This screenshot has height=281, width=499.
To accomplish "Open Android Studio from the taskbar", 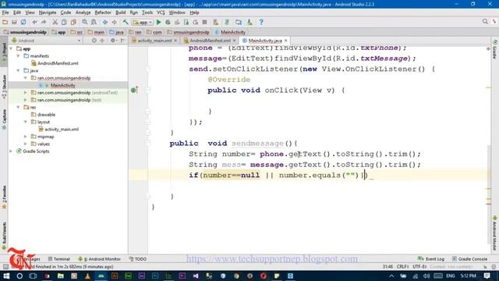I will tap(101, 276).
